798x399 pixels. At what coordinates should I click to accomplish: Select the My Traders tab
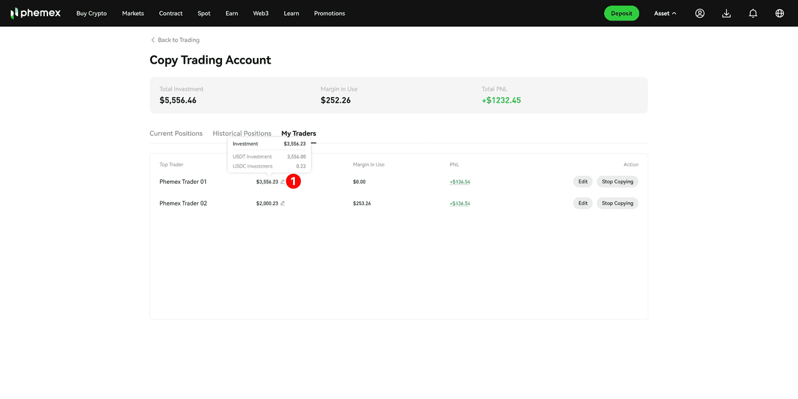(299, 133)
